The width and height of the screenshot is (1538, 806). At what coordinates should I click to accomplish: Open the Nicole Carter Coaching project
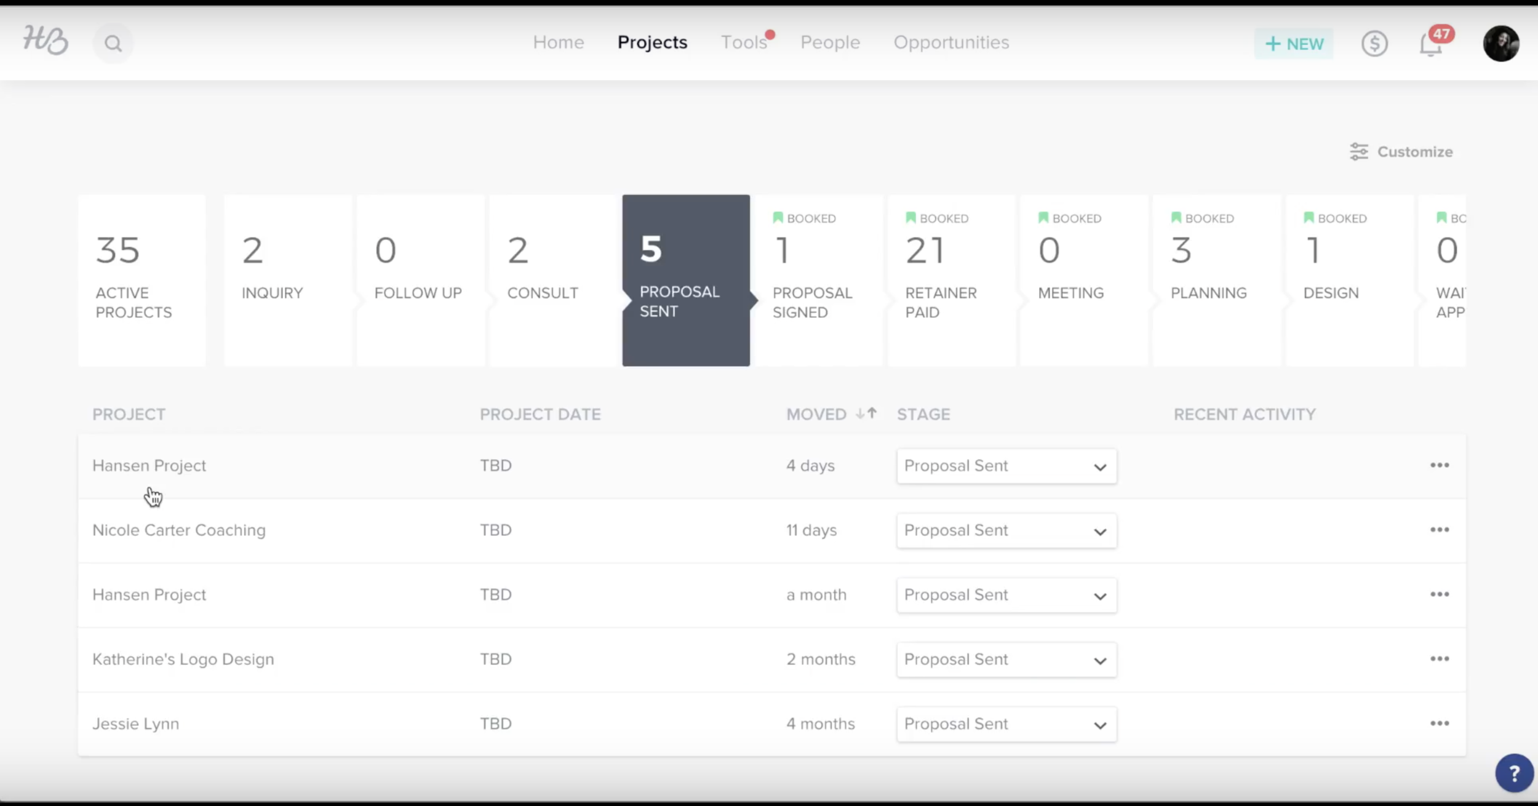coord(179,530)
